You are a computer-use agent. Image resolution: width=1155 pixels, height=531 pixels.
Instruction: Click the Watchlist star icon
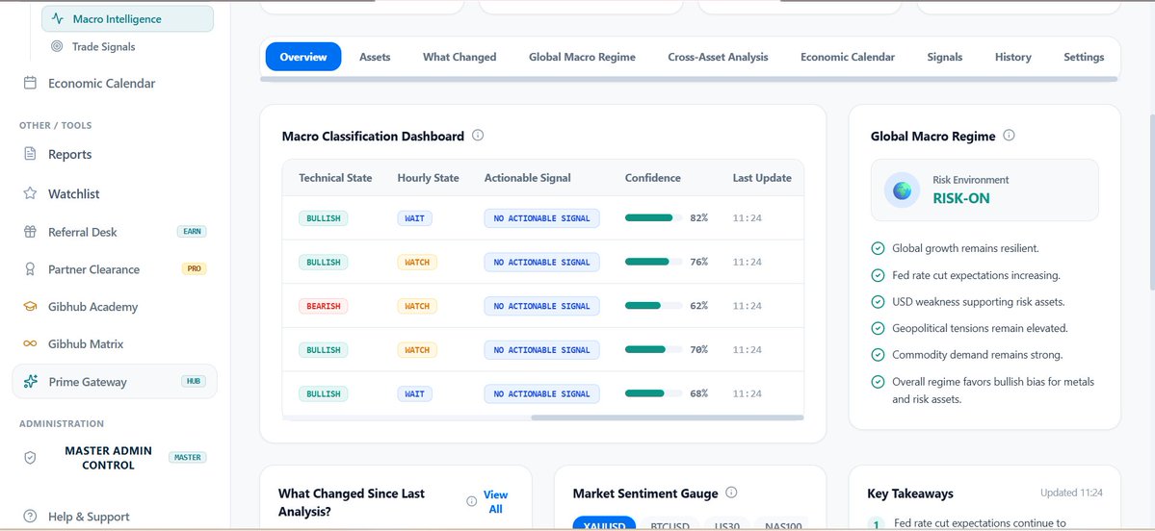click(30, 193)
